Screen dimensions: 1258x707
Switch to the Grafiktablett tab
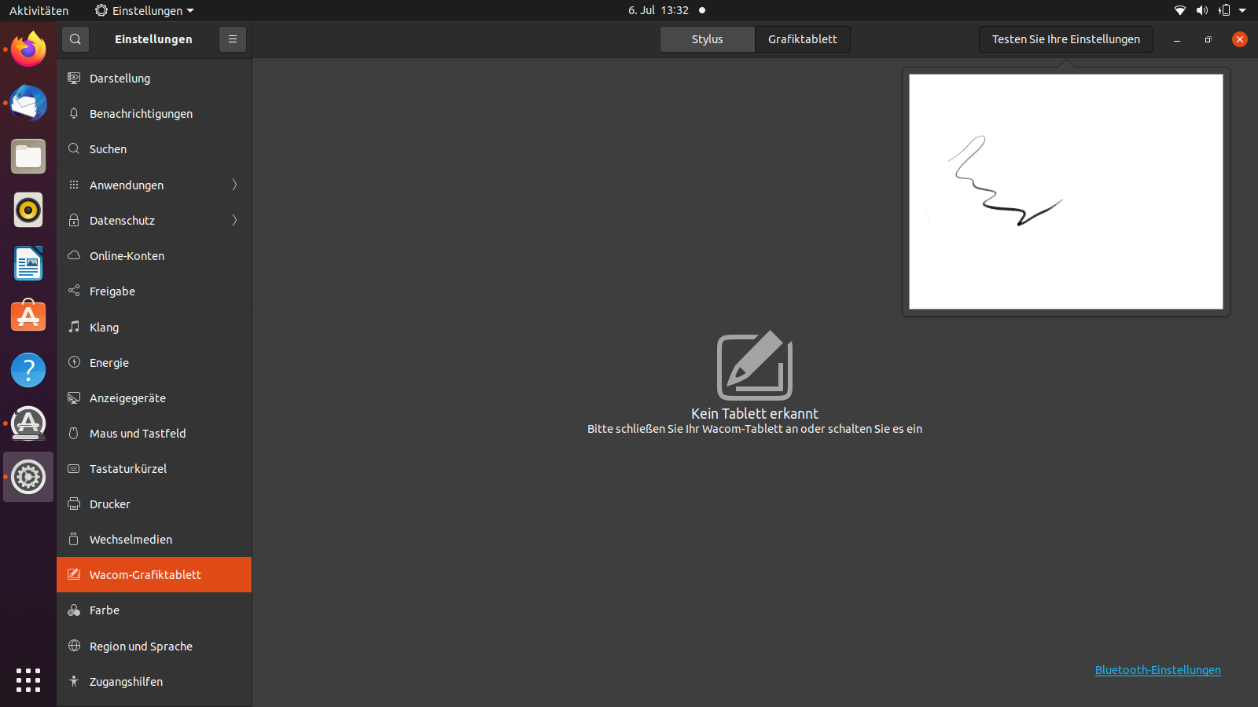click(802, 38)
